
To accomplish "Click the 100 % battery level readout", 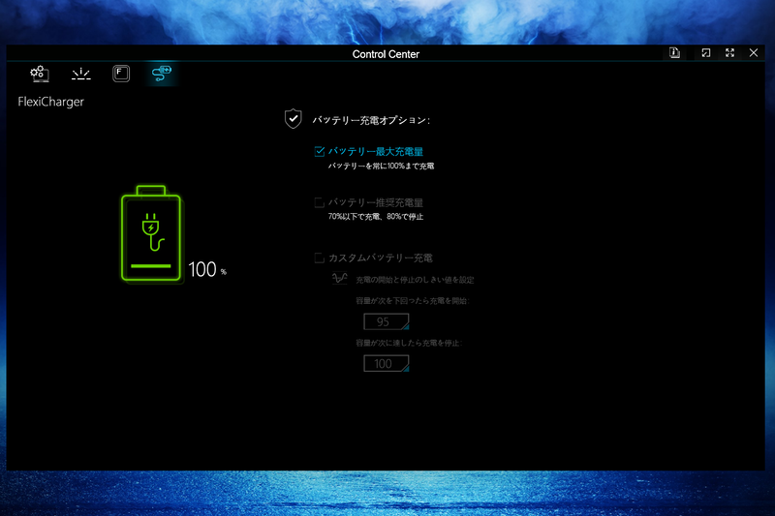I will (207, 269).
